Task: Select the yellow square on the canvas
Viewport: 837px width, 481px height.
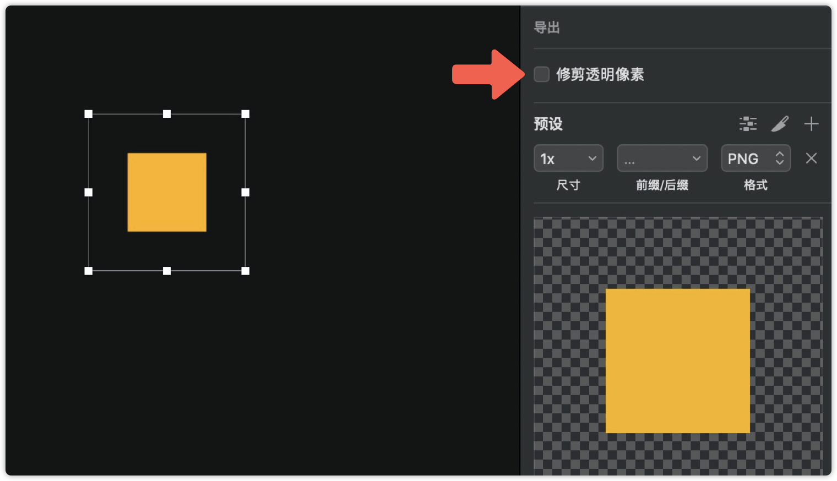Action: click(x=167, y=192)
